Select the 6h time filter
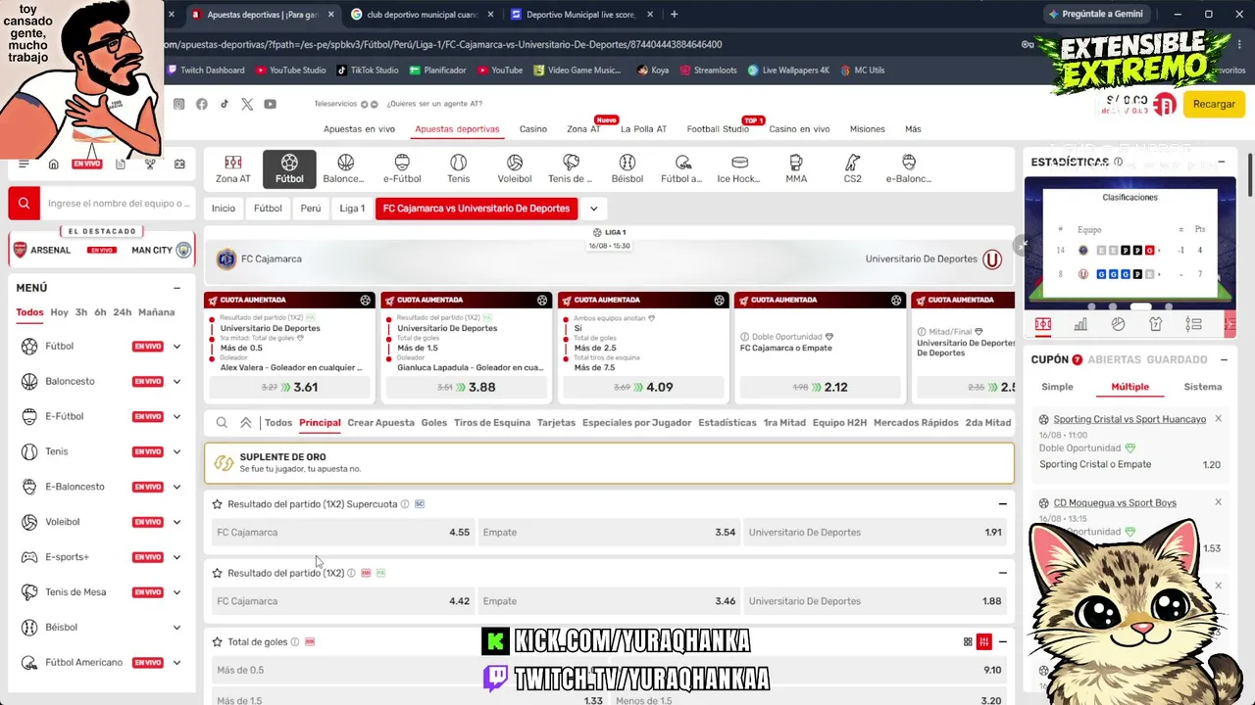1255x705 pixels. [100, 312]
